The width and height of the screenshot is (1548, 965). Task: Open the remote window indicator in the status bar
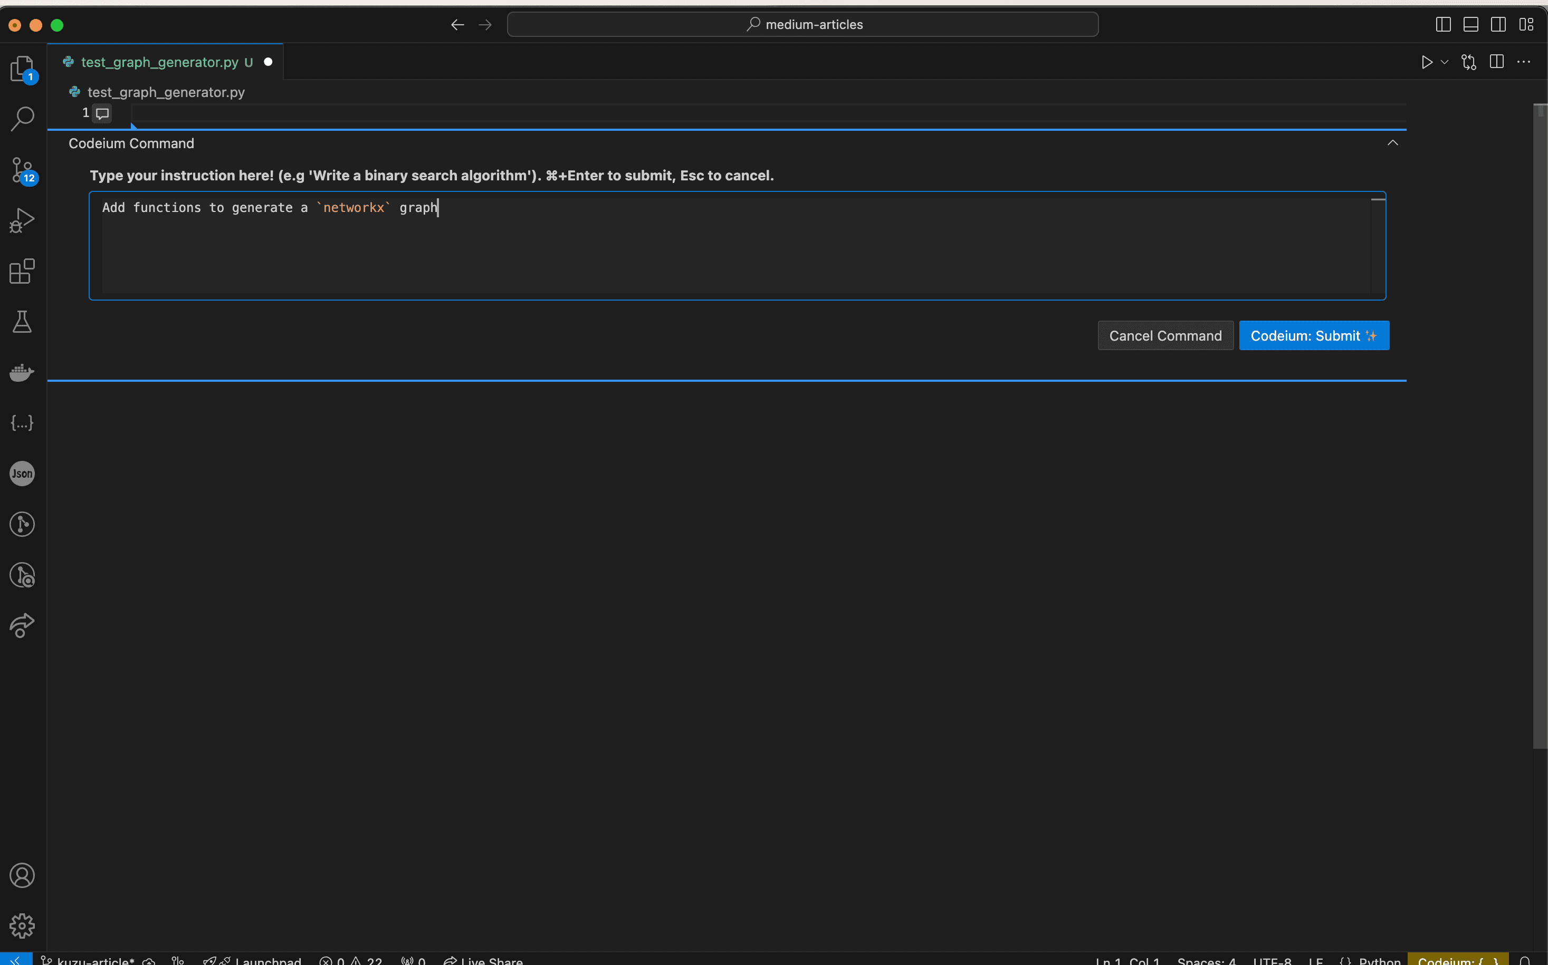(16, 959)
